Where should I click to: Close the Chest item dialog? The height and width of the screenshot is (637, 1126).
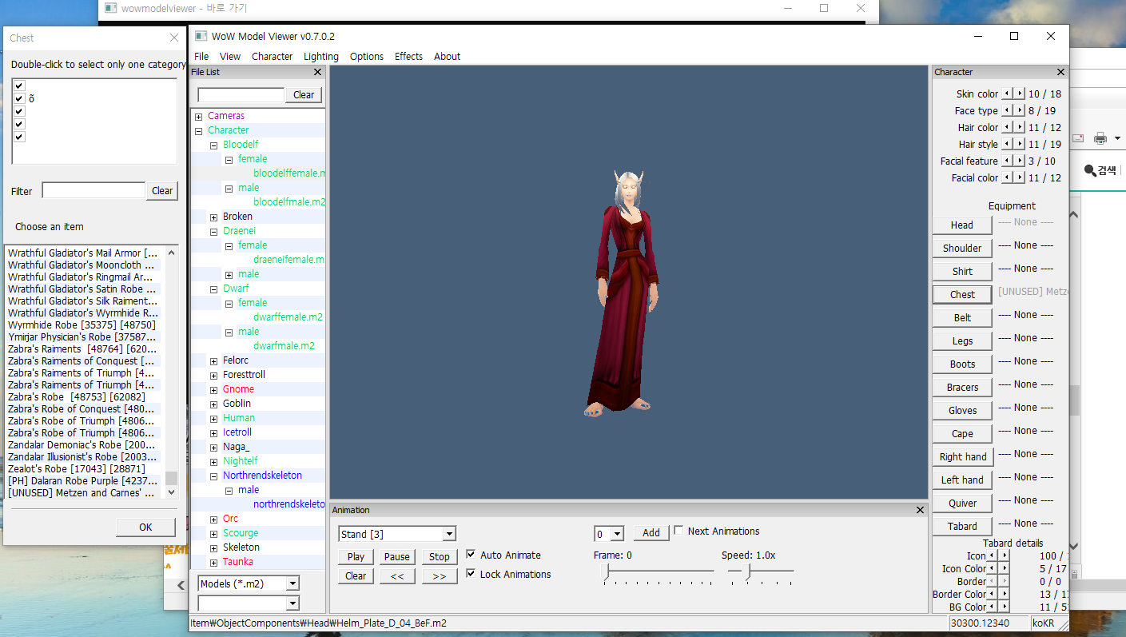[x=174, y=38]
